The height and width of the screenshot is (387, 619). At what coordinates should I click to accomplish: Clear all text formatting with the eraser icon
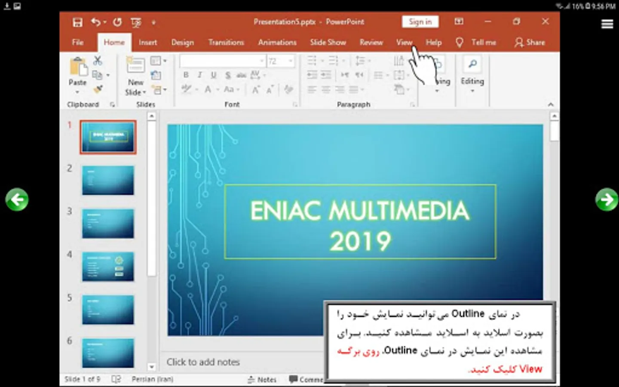point(288,89)
